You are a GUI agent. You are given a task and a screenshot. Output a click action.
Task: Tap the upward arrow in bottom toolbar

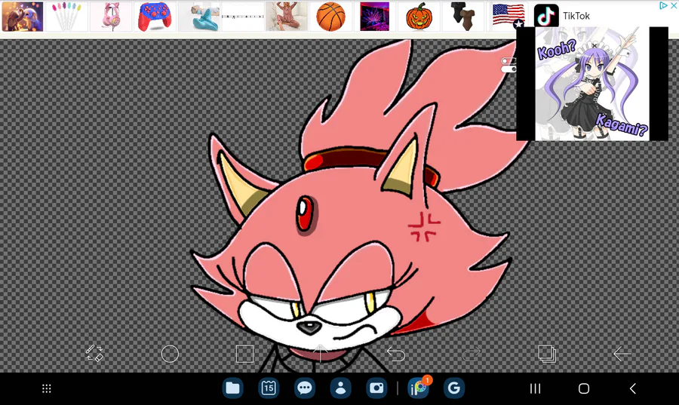[320, 353]
